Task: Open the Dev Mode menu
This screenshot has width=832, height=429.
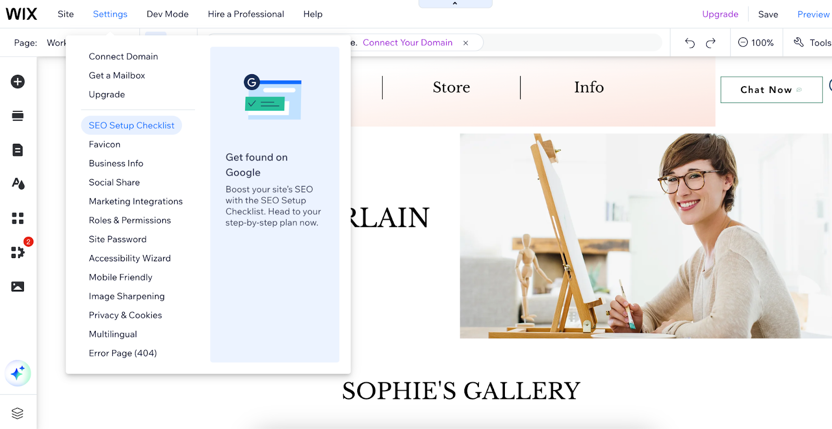Action: pos(167,14)
